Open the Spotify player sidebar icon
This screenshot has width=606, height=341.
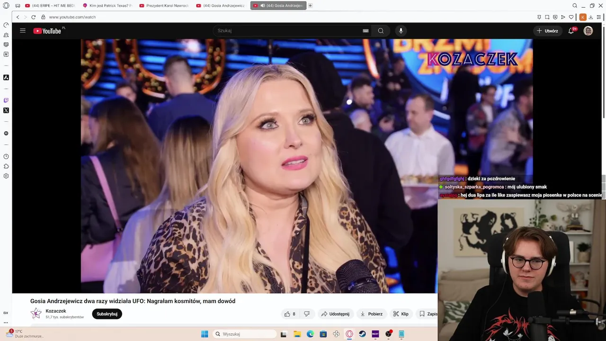(6, 134)
